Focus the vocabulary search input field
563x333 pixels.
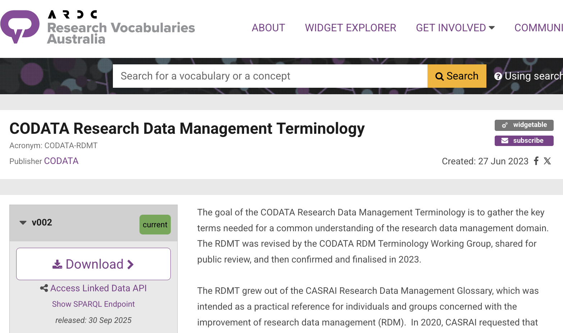pos(270,76)
